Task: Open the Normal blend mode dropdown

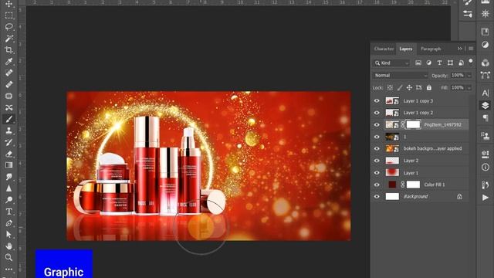Action: coord(401,76)
